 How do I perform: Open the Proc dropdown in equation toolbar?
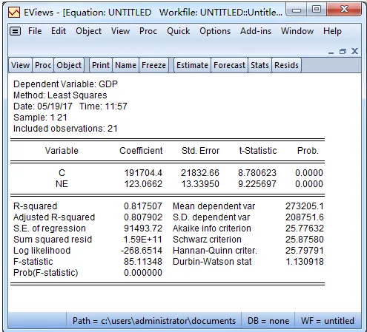point(43,65)
